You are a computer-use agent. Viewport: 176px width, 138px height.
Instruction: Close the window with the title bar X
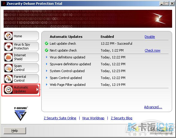pyautogui.click(x=172, y=4)
